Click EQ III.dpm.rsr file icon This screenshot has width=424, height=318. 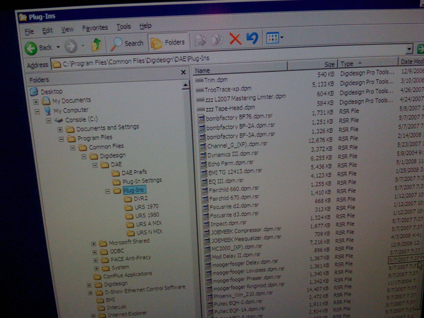[204, 182]
